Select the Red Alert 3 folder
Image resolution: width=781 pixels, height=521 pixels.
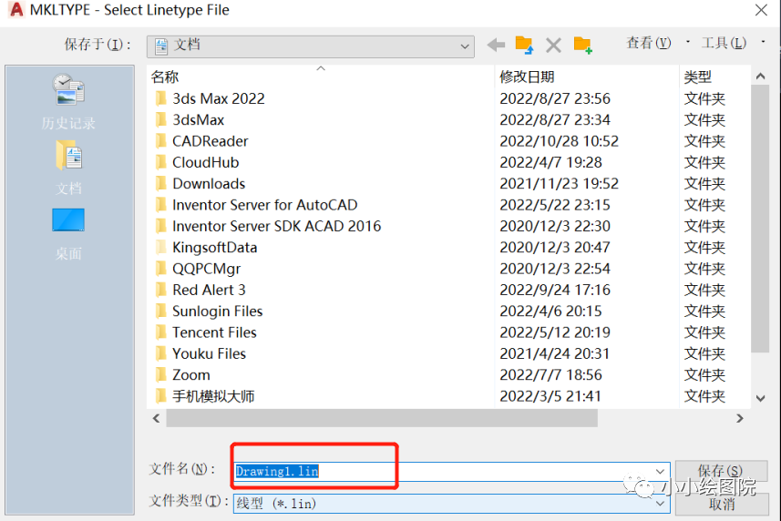[x=209, y=290]
